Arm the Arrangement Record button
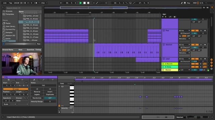 (88, 3)
